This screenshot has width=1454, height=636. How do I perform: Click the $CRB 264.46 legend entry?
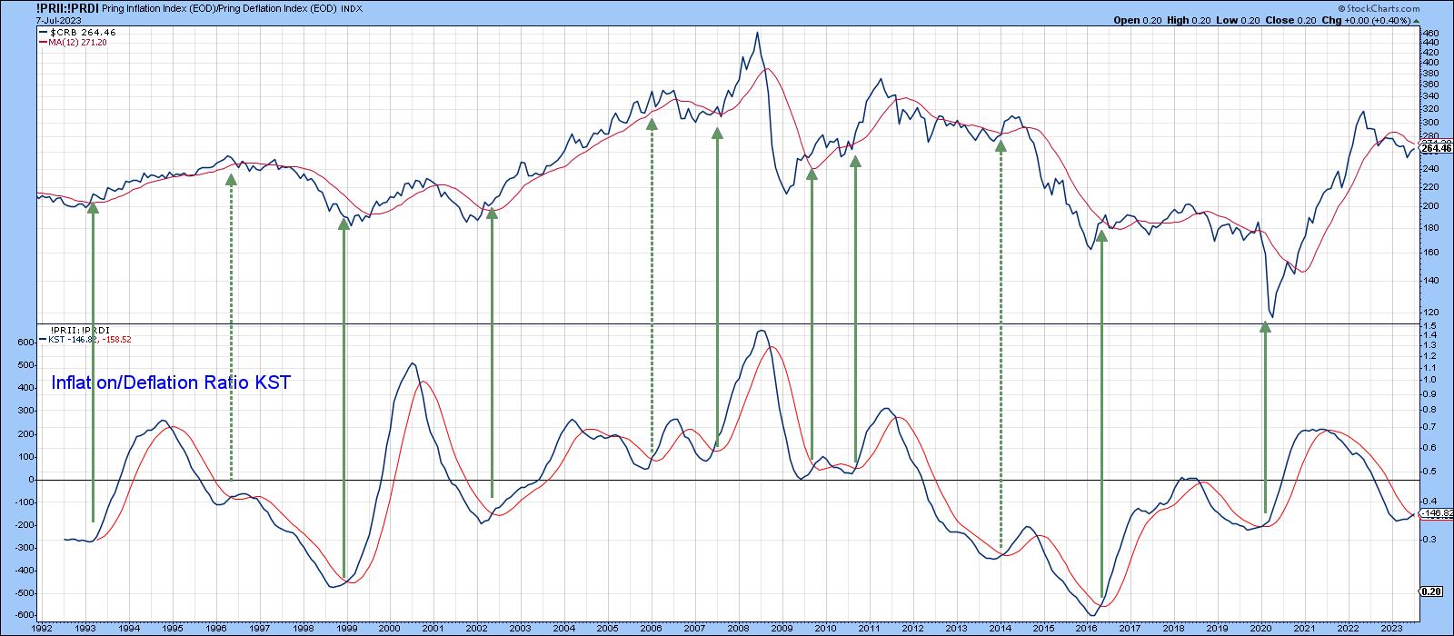(77, 32)
